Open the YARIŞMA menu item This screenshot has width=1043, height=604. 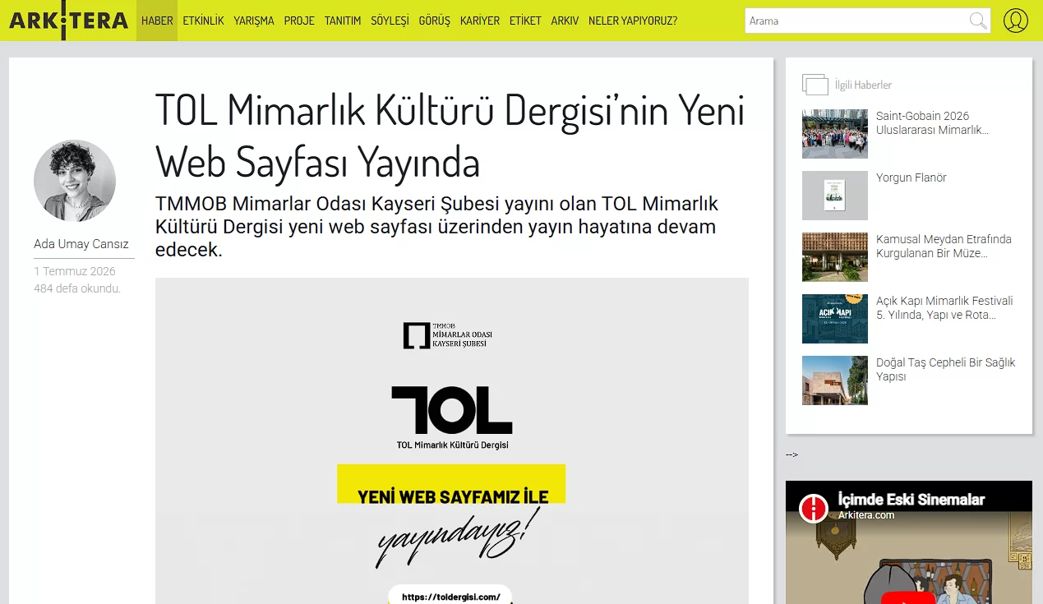254,21
